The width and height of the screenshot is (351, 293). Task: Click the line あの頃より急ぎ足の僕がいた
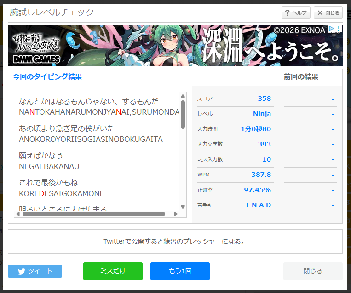67,129
